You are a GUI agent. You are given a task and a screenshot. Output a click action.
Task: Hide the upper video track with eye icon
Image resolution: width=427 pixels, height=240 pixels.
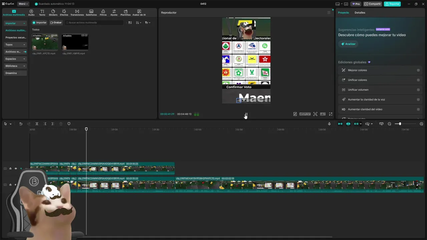(15, 169)
